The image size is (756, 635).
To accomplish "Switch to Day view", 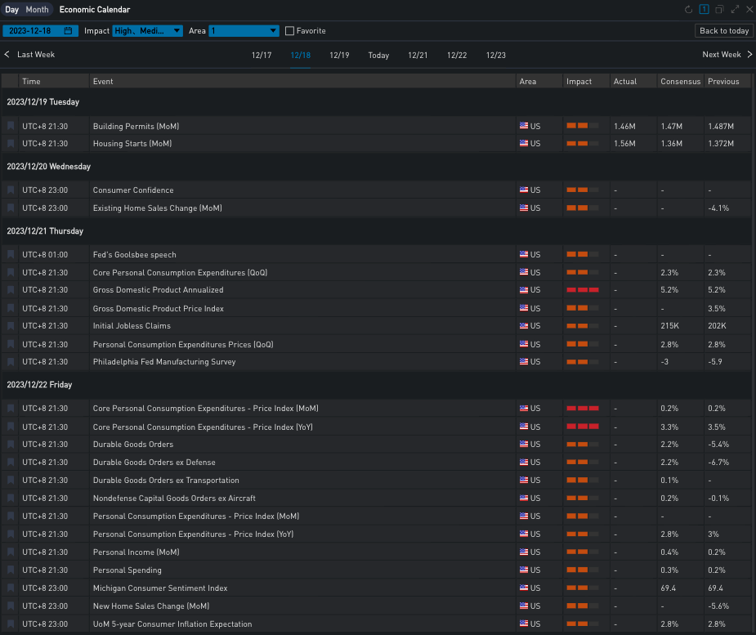I will pos(12,10).
